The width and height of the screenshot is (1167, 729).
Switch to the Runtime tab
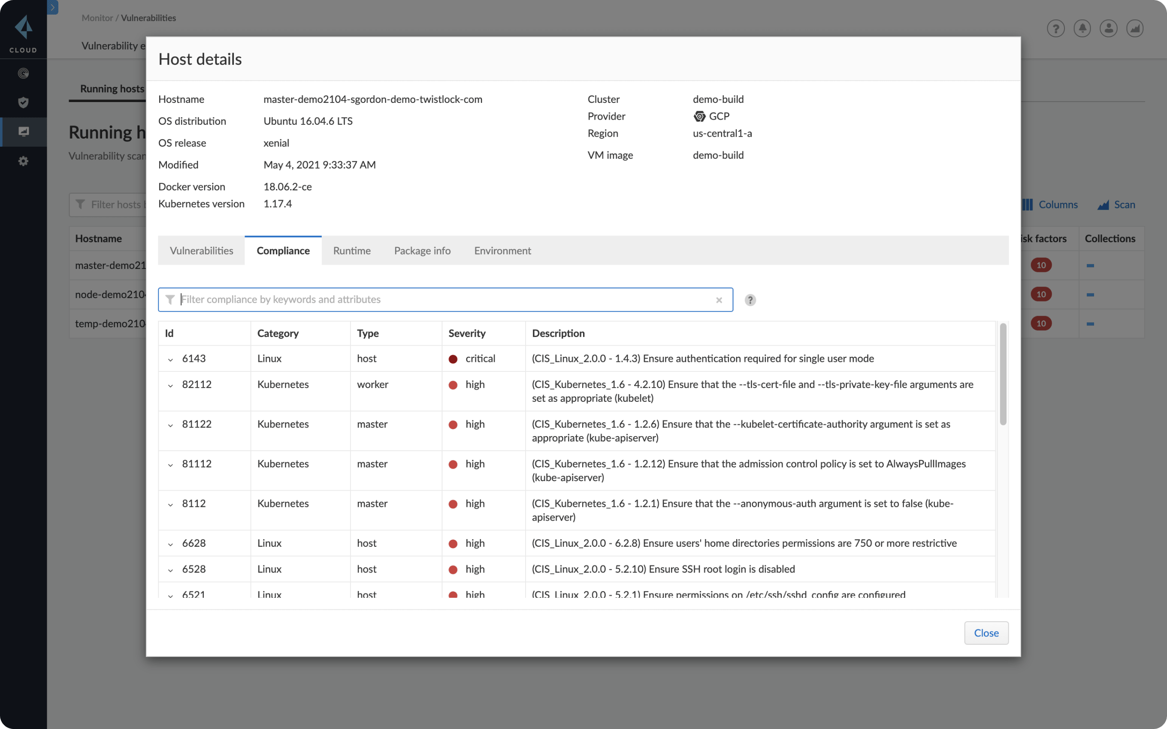coord(352,250)
